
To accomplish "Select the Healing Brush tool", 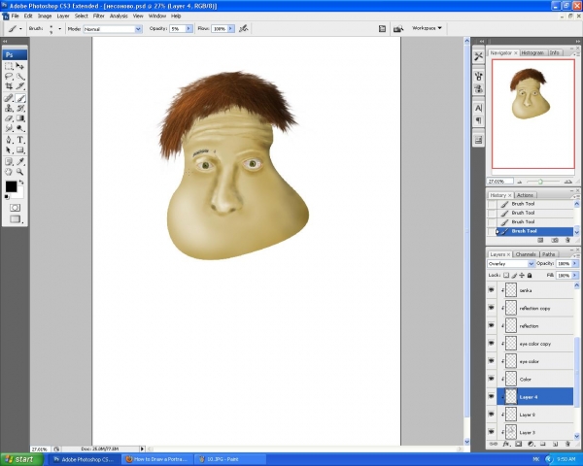I will pos(9,98).
